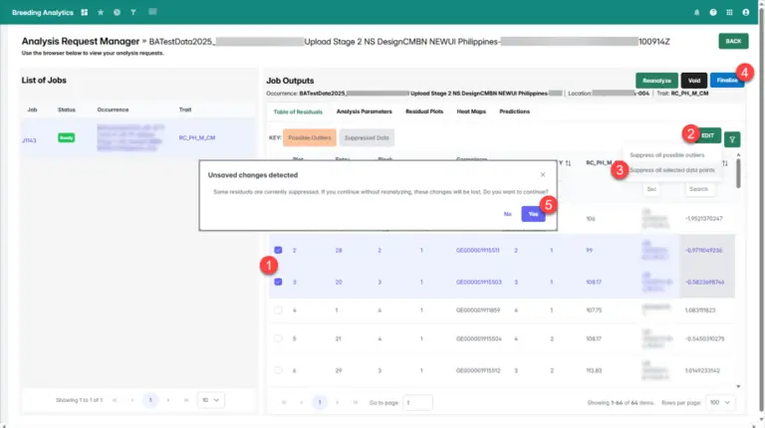The height and width of the screenshot is (428, 765).
Task: Open the gear settings icon in header
Action: 117,12
